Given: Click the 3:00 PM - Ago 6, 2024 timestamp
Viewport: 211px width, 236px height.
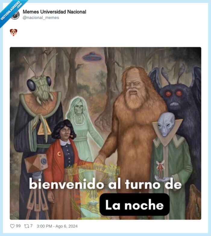Looking at the screenshot, I should [x=57, y=226].
